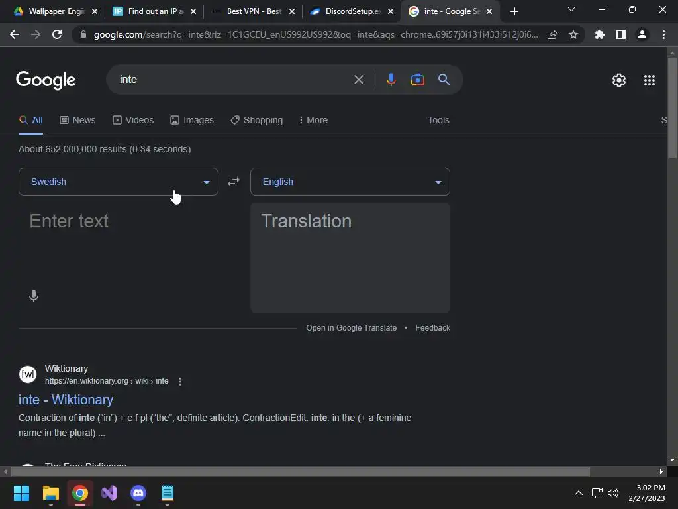Viewport: 678px width, 509px height.
Task: Open the inte - Wiktionary result
Action: (x=66, y=400)
